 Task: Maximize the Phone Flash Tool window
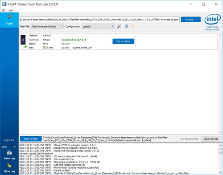pyautogui.click(x=203, y=4)
